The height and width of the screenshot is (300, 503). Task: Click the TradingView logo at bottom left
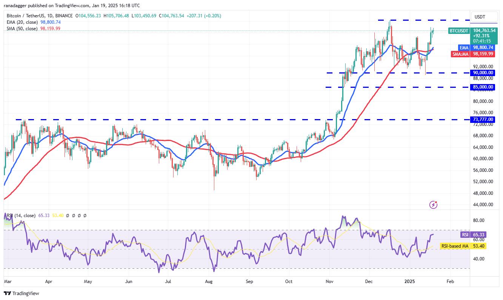pyautogui.click(x=22, y=293)
